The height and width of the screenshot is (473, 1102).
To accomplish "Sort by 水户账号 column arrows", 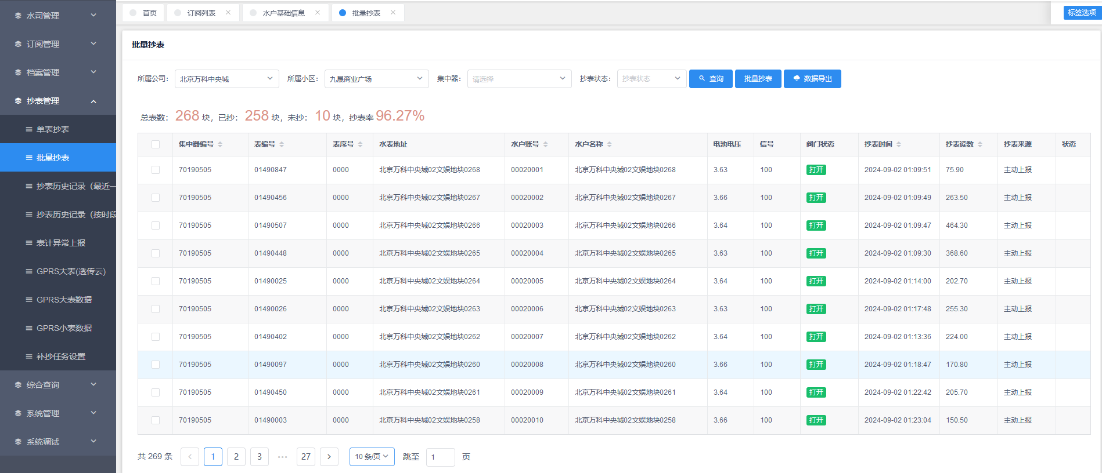I will 546,144.
